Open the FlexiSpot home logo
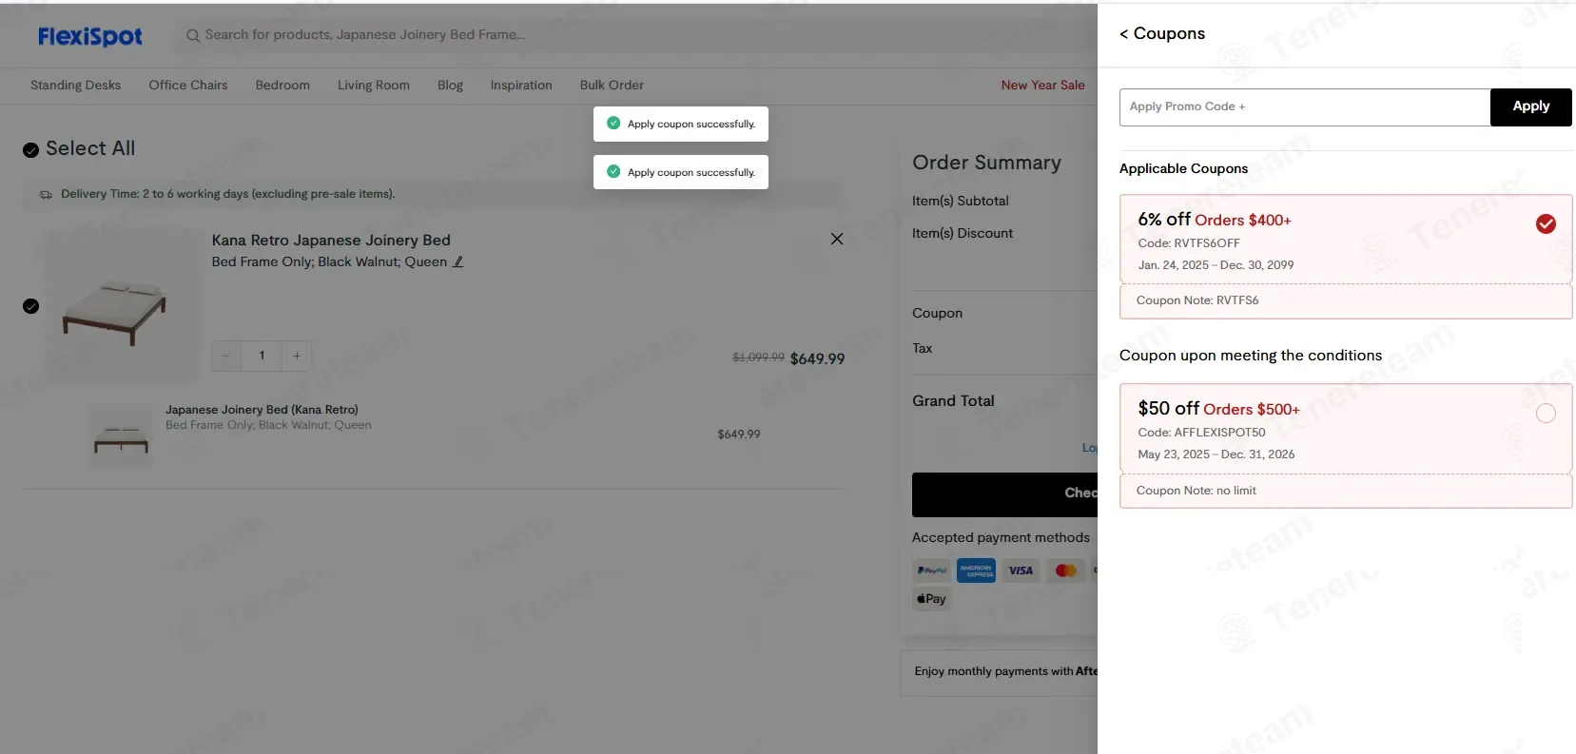 pyautogui.click(x=90, y=36)
